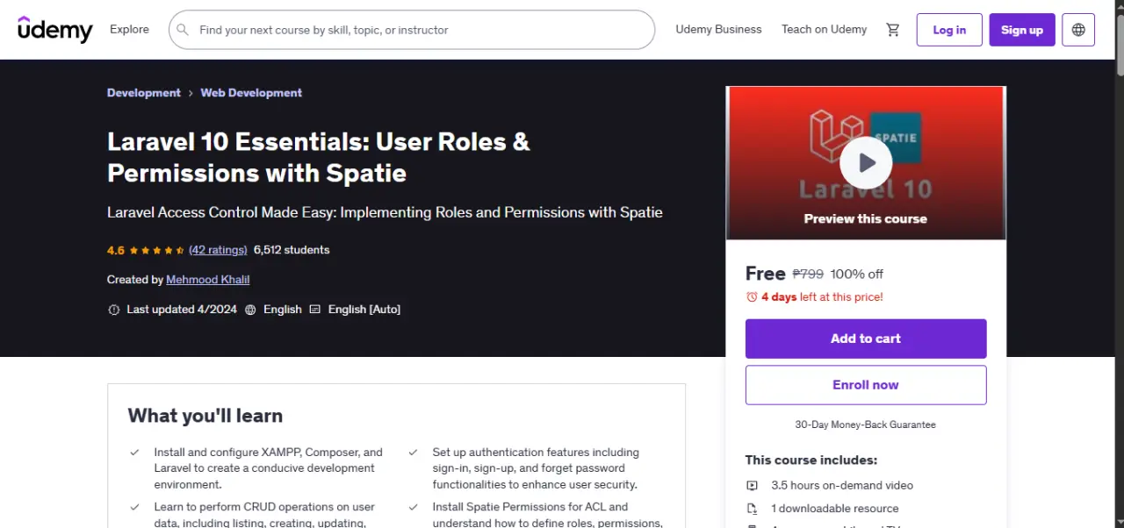Click the English [Auto] caption text
1124x528 pixels.
pos(364,310)
